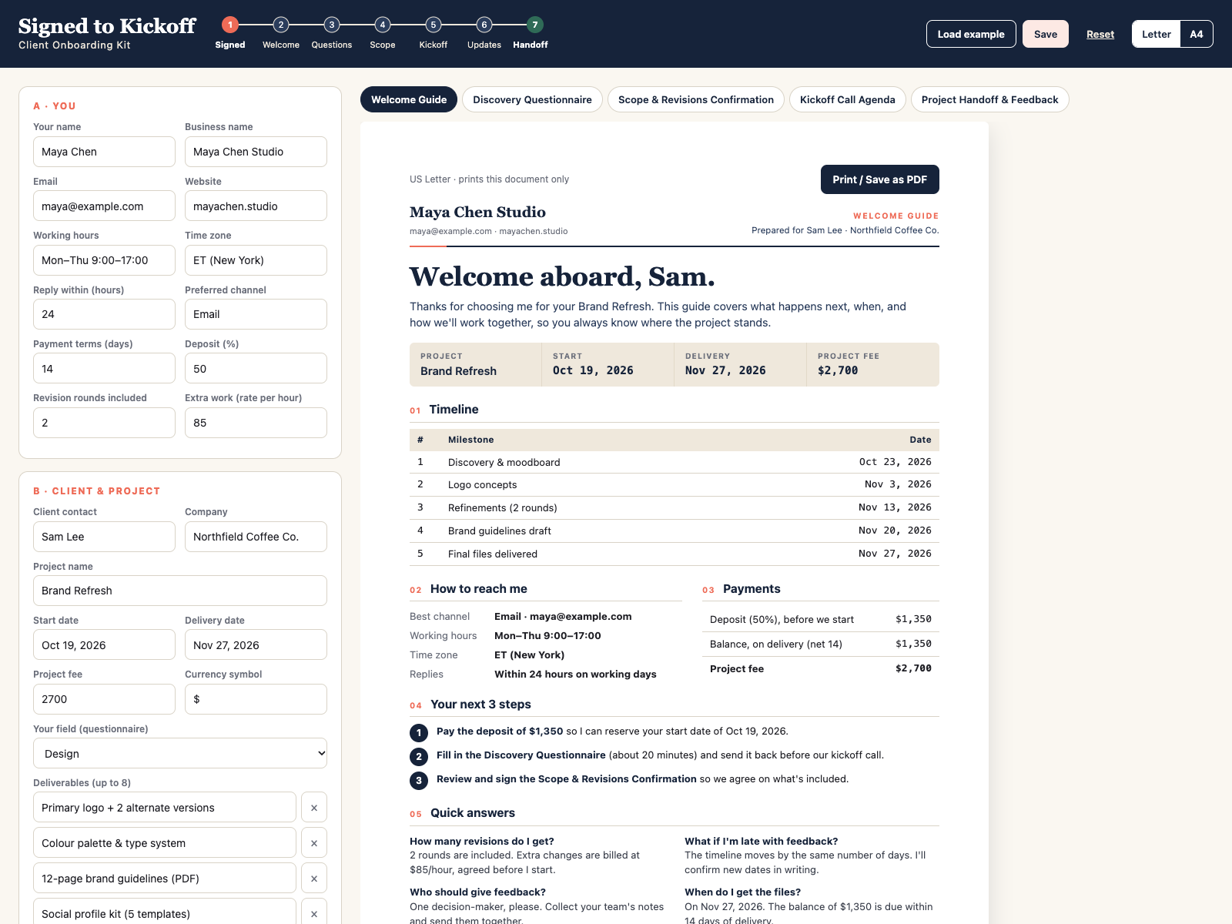Go to step 4 Scope
The width and height of the screenshot is (1232, 924).
coord(383,33)
